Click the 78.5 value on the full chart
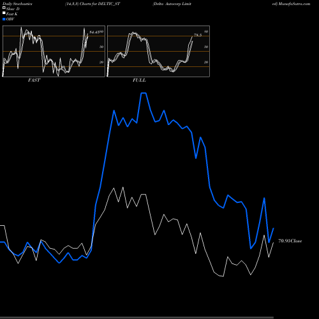Image resolution: width=319 pixels, height=319 pixels. [x=198, y=35]
